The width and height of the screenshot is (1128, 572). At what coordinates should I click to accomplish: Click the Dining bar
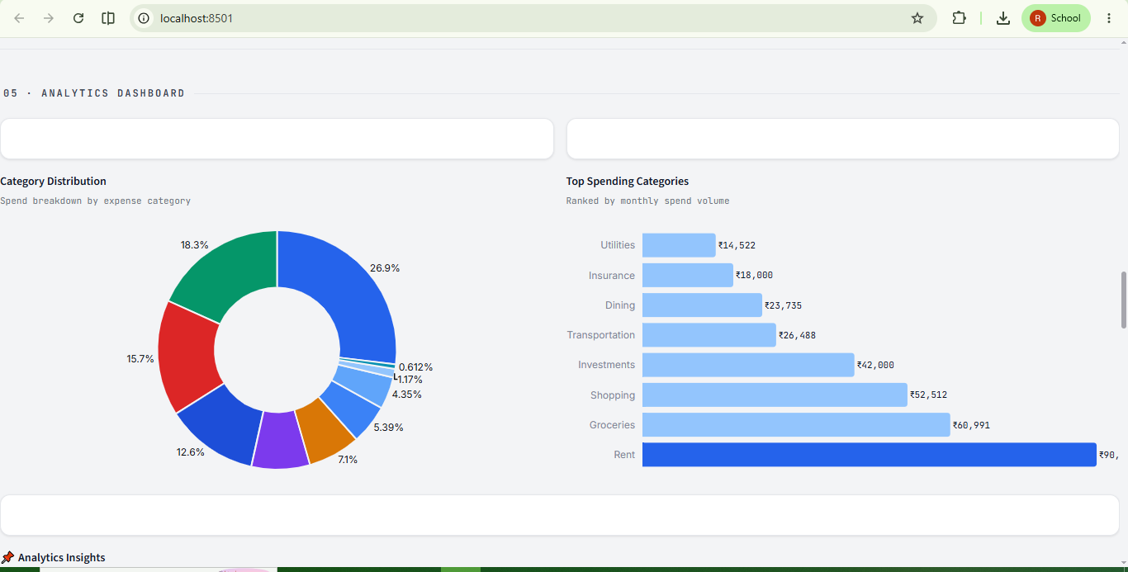pos(702,305)
